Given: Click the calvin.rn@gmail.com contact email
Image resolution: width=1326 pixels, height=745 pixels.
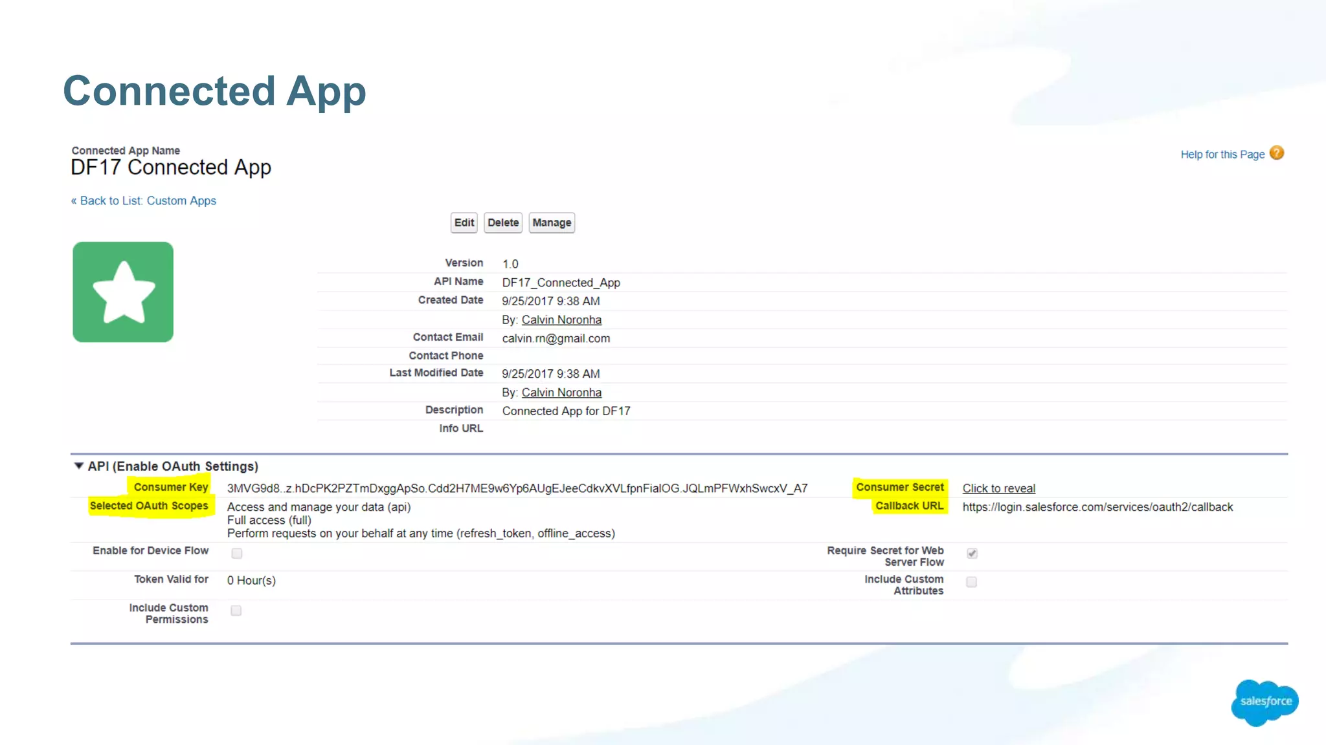Looking at the screenshot, I should click(x=556, y=338).
